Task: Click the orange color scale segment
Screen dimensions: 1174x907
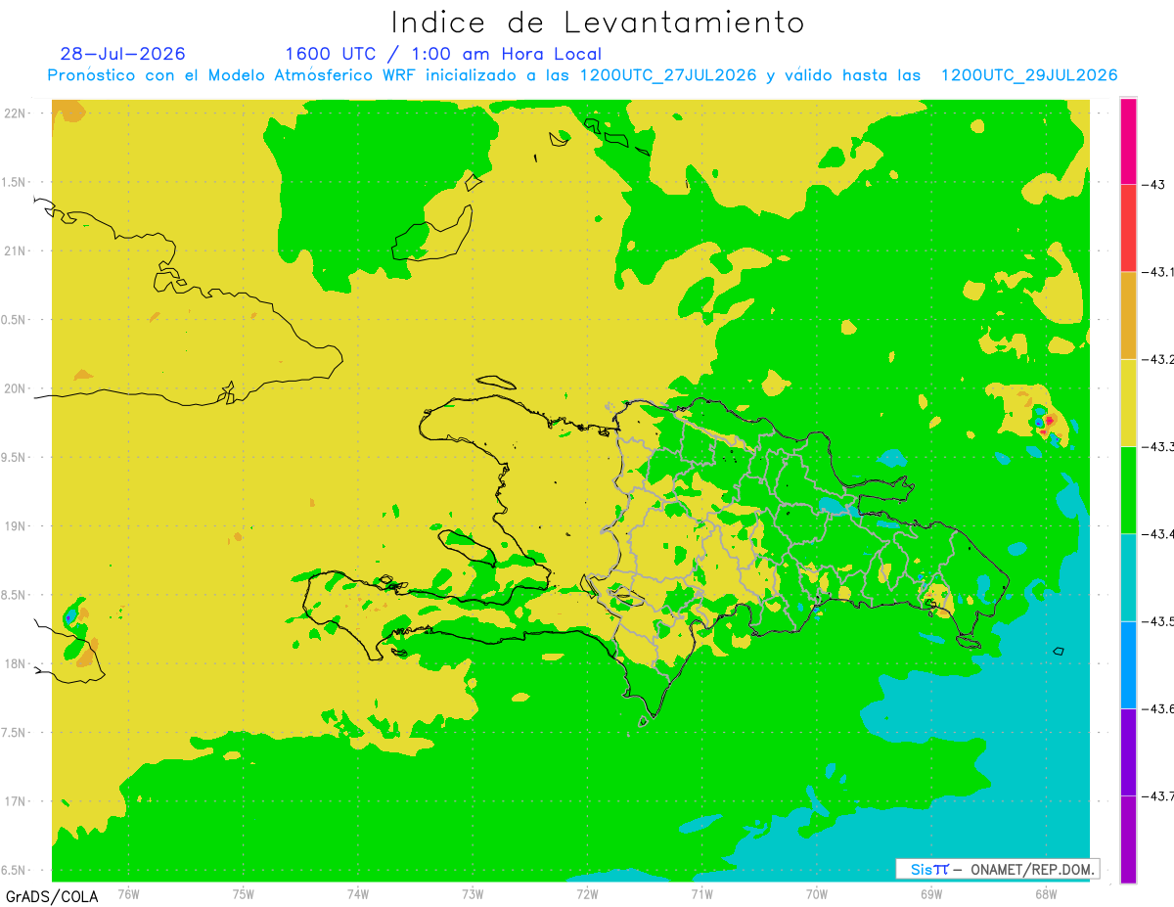Action: 1128,315
